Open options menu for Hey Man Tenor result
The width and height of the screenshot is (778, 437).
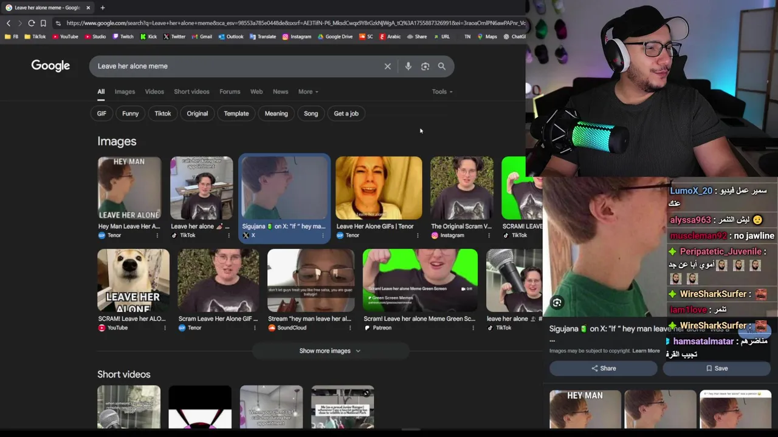[157, 235]
